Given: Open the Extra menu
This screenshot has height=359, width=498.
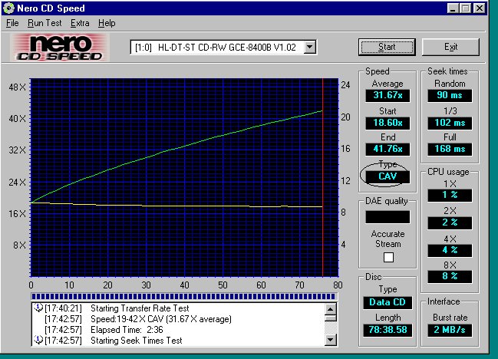Looking at the screenshot, I should click(x=80, y=23).
